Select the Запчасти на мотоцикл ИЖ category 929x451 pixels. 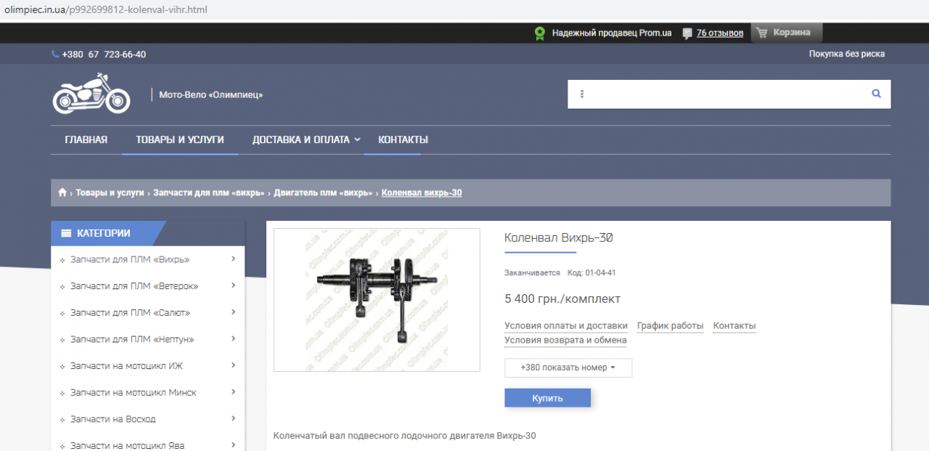pos(126,366)
